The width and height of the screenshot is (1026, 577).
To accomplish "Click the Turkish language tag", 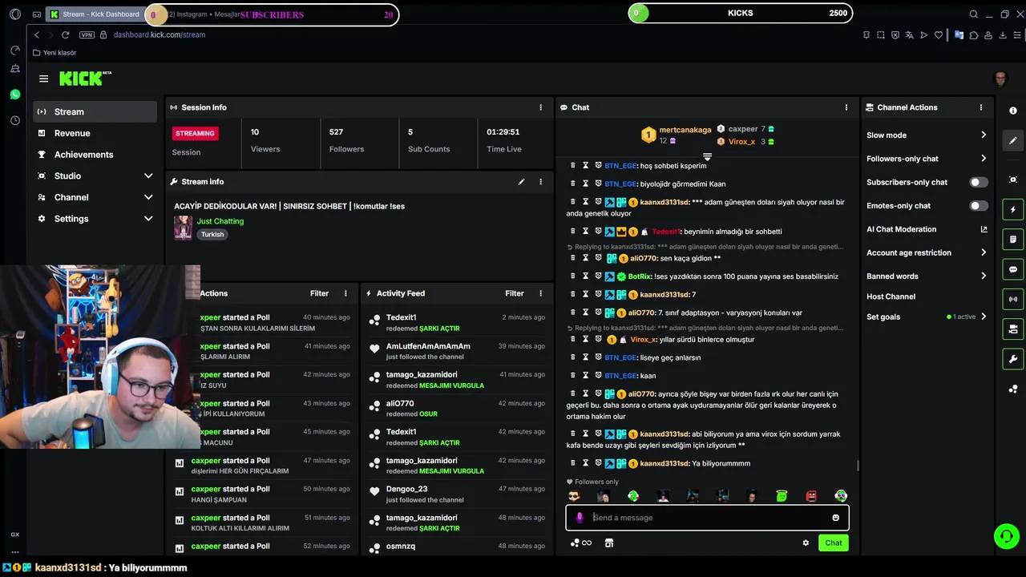I will (x=212, y=235).
